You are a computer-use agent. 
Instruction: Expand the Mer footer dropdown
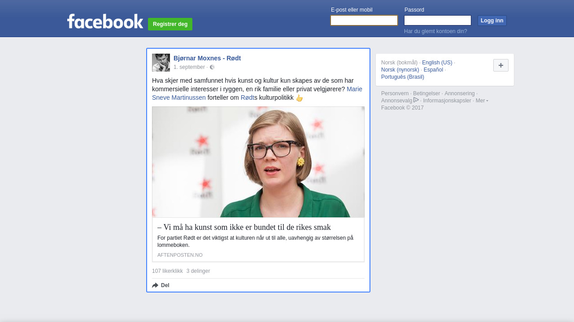click(482, 101)
